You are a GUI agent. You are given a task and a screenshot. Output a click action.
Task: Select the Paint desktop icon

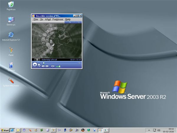(11, 52)
